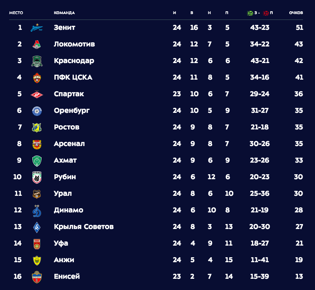Open the Зенит team name link
The height and width of the screenshot is (290, 315).
(x=64, y=27)
